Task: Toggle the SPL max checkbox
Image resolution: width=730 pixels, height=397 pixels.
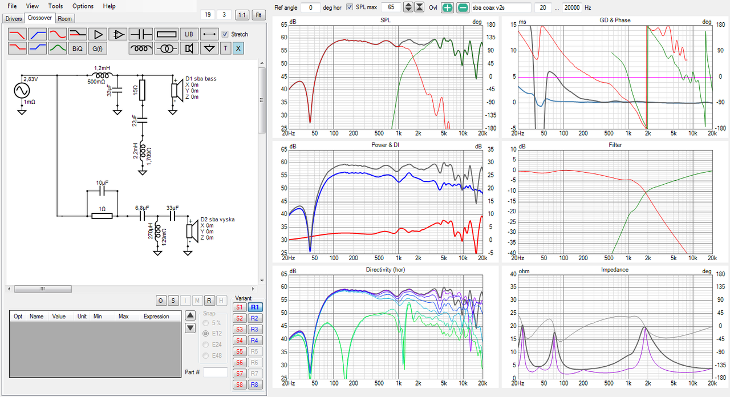Action: click(350, 7)
